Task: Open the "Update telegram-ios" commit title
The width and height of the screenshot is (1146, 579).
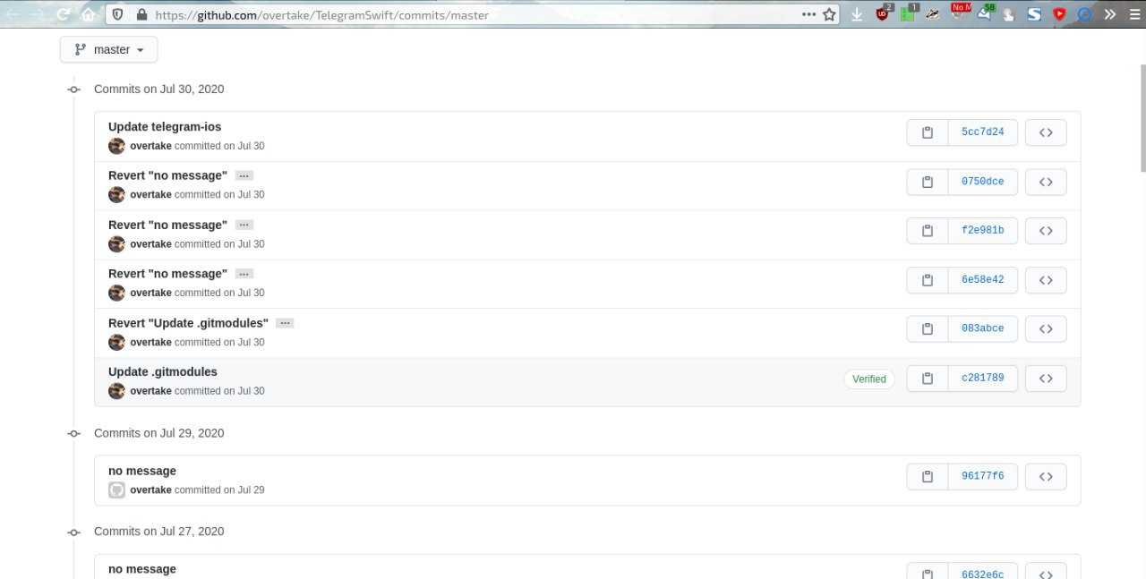Action: [x=165, y=127]
